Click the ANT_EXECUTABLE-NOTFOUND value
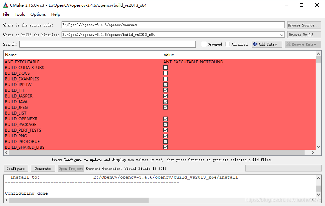 pos(193,62)
